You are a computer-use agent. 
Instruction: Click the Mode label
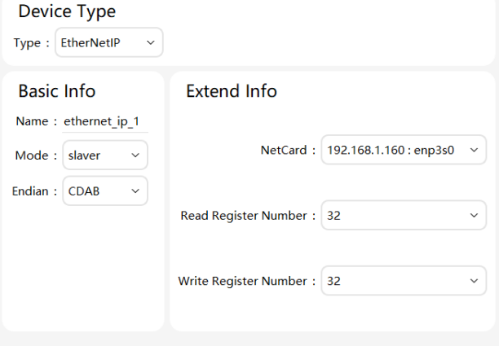(x=32, y=155)
